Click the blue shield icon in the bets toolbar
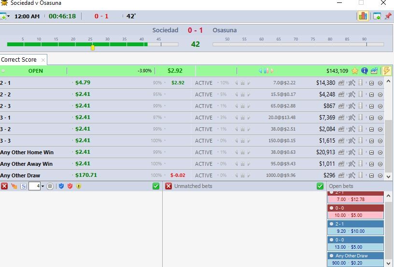The image size is (394, 267). 61,186
